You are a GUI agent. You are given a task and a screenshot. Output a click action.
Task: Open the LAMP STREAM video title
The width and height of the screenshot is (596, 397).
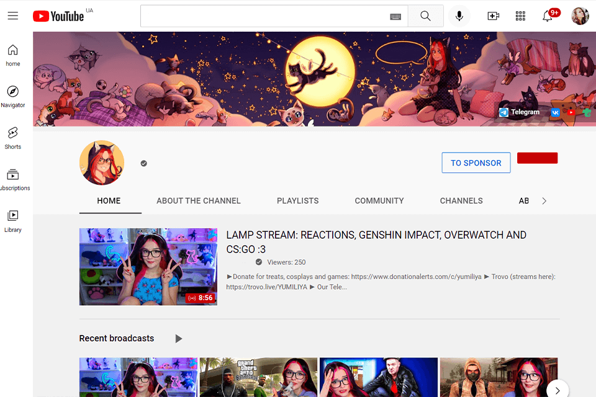[376, 242]
